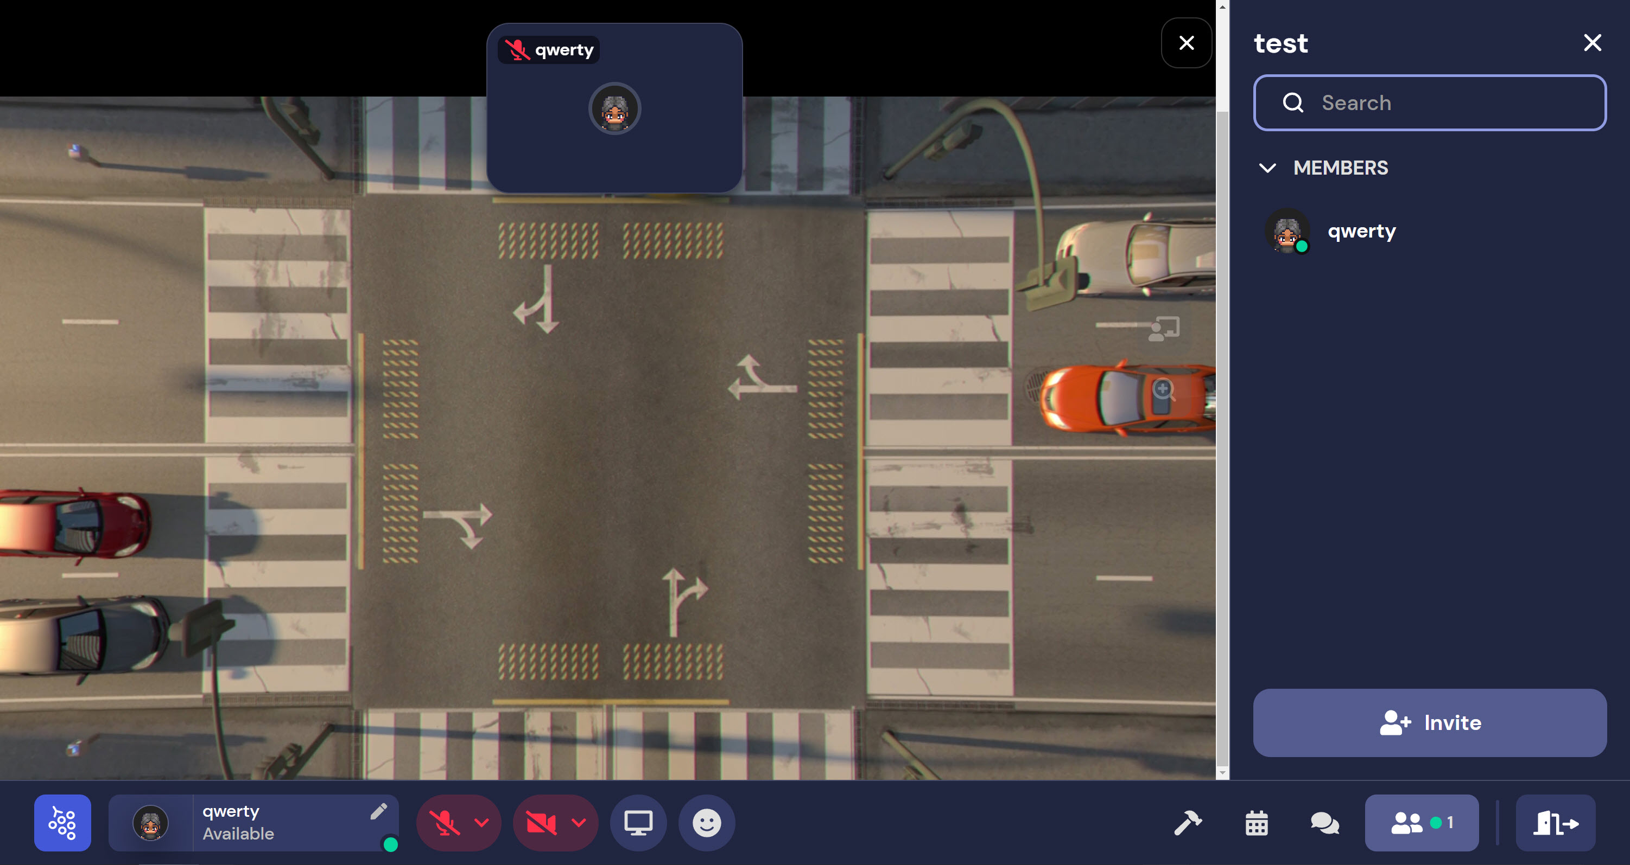Open build mode hammer tool
This screenshot has height=865, width=1630.
tap(1188, 823)
